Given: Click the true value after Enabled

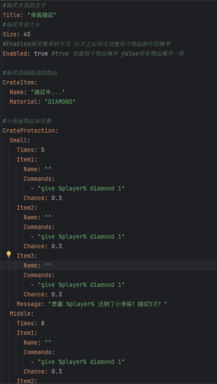Looking at the screenshot, I should pyautogui.click(x=41, y=53).
